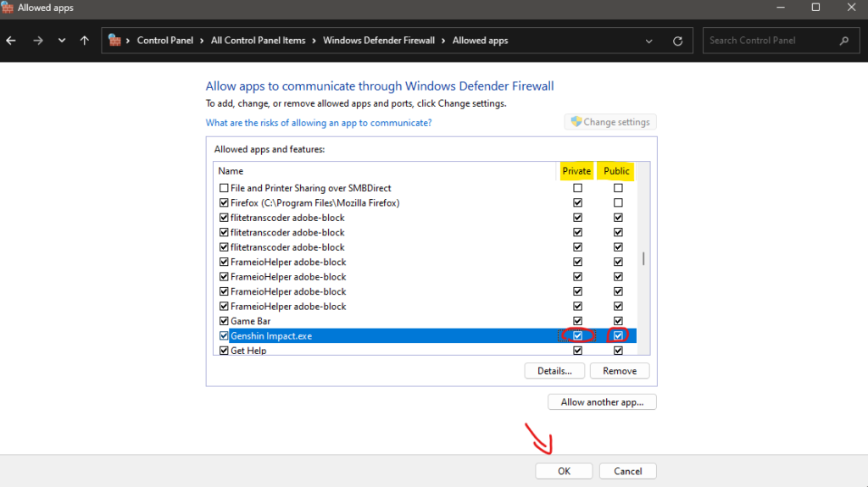This screenshot has height=487, width=868.
Task: Open Windows Defender Firewall breadcrumb
Action: pos(379,41)
